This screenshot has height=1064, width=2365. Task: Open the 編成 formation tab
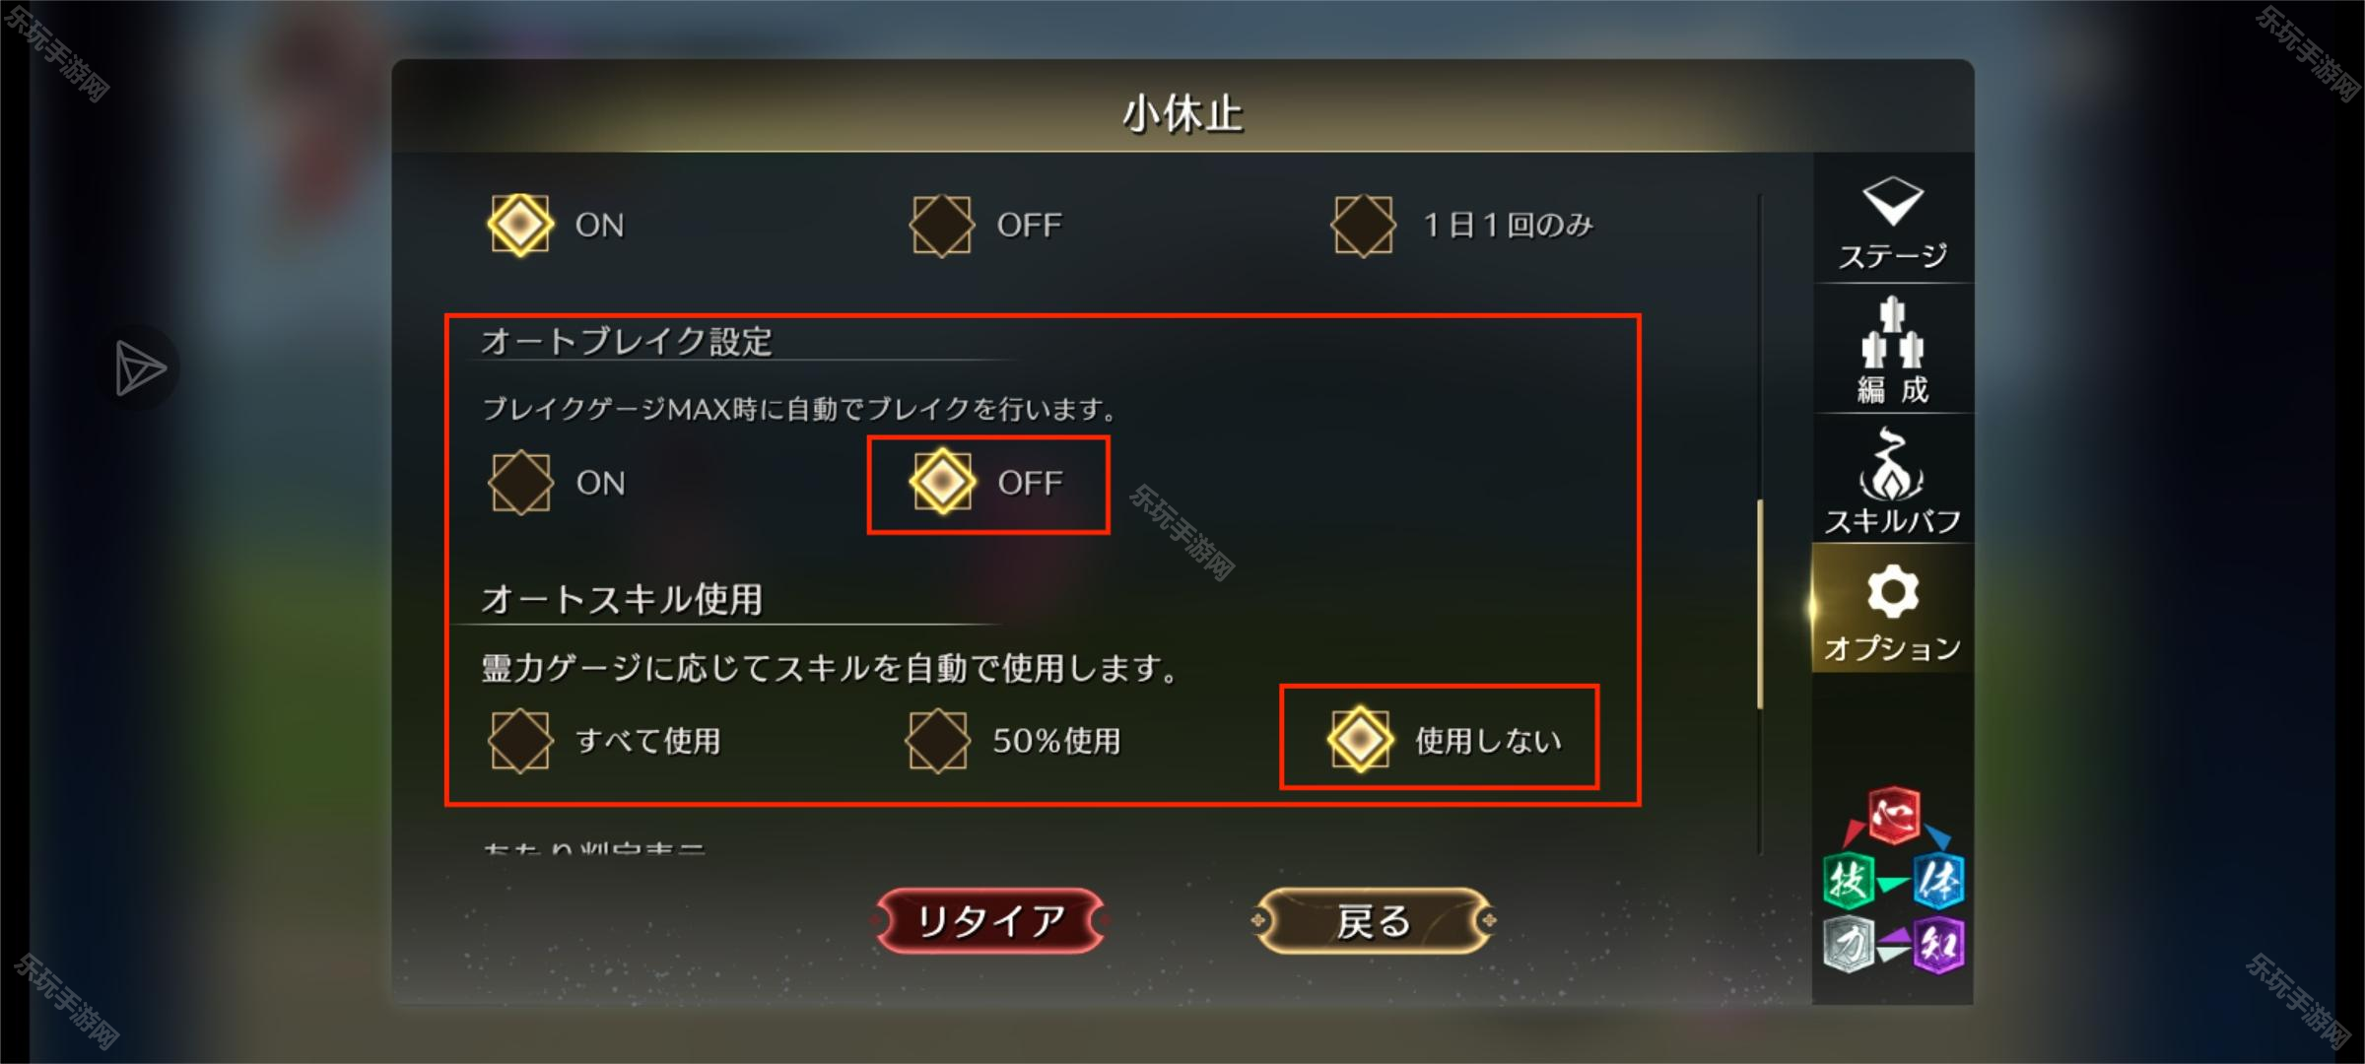[1892, 349]
